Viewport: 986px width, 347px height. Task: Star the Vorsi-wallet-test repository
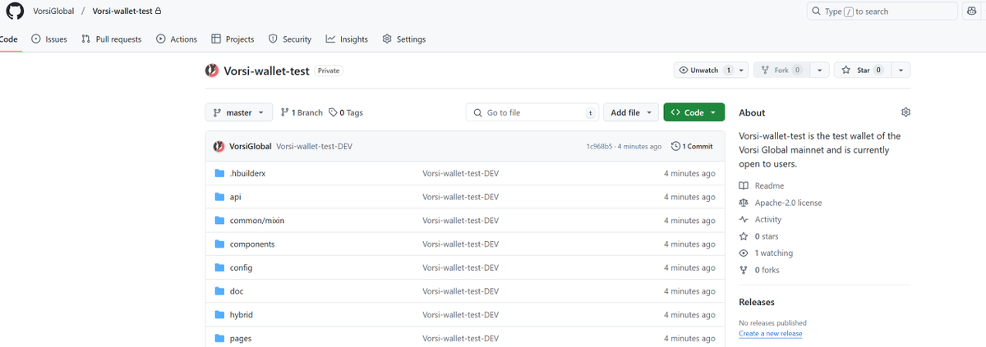coord(861,71)
